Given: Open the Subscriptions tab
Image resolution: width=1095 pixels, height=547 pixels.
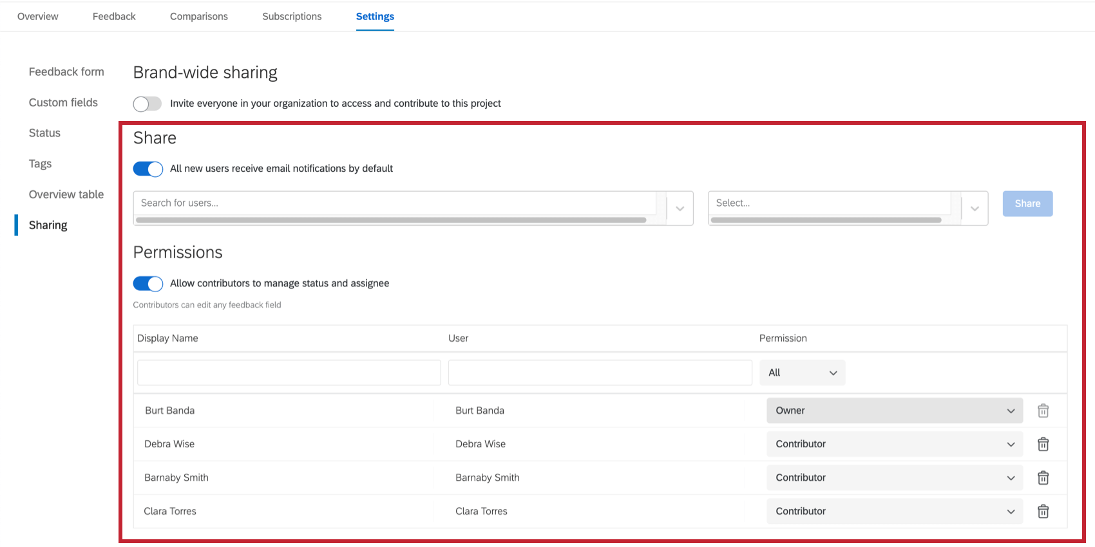Looking at the screenshot, I should point(292,17).
